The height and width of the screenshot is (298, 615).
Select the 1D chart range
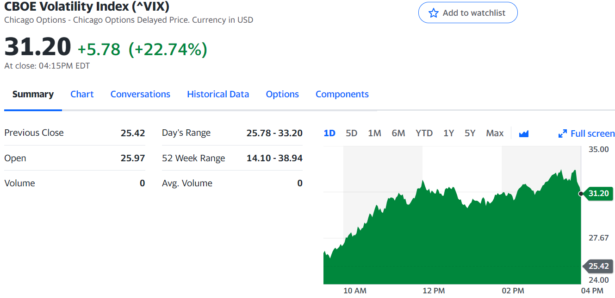click(x=329, y=133)
